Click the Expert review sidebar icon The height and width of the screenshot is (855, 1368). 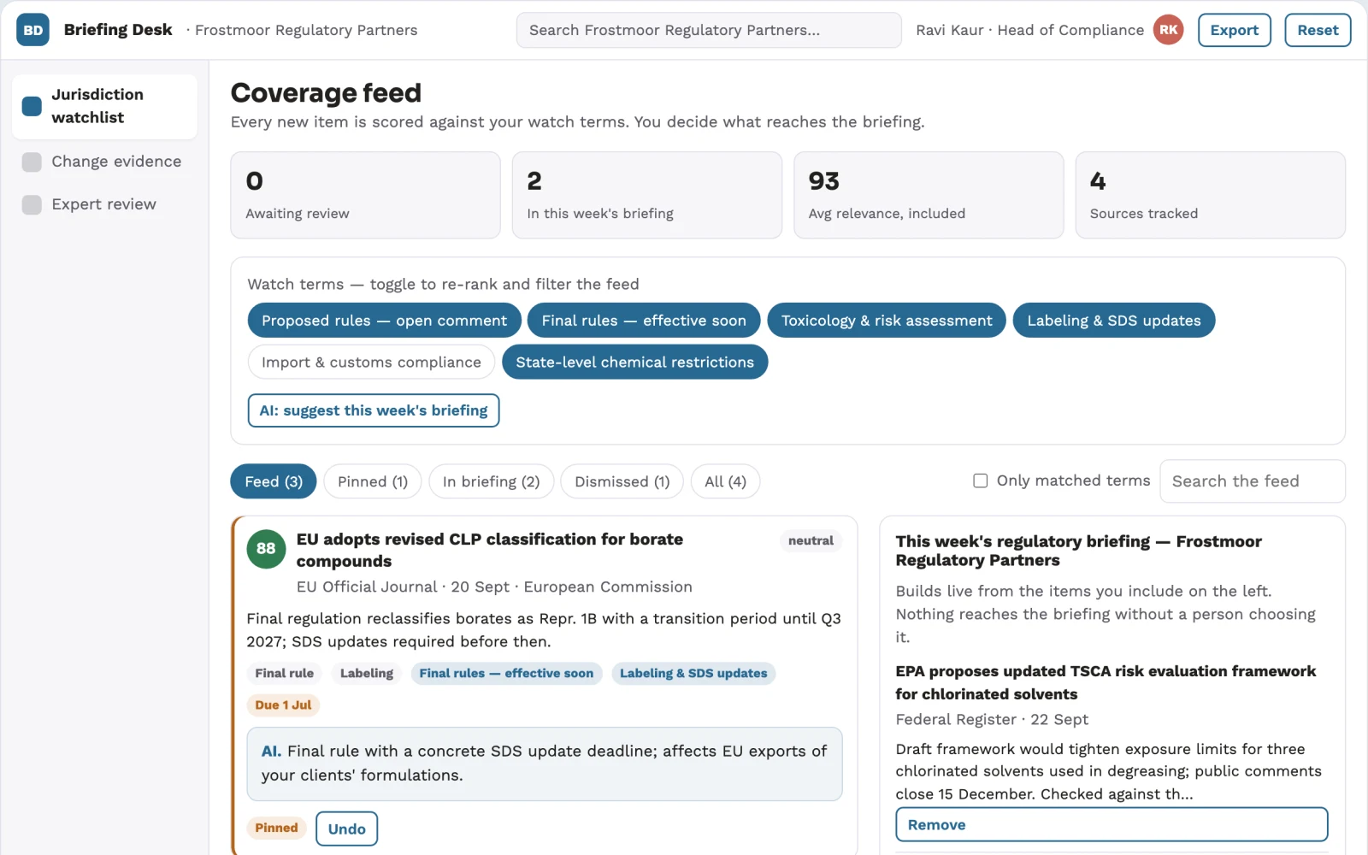click(32, 204)
